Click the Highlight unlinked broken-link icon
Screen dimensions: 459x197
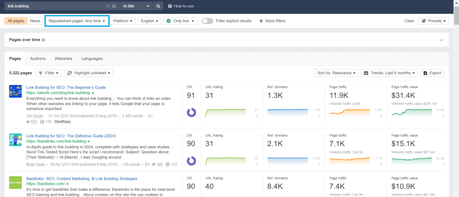tap(69, 73)
